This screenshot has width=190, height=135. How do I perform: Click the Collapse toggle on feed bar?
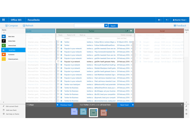(x=30, y=105)
